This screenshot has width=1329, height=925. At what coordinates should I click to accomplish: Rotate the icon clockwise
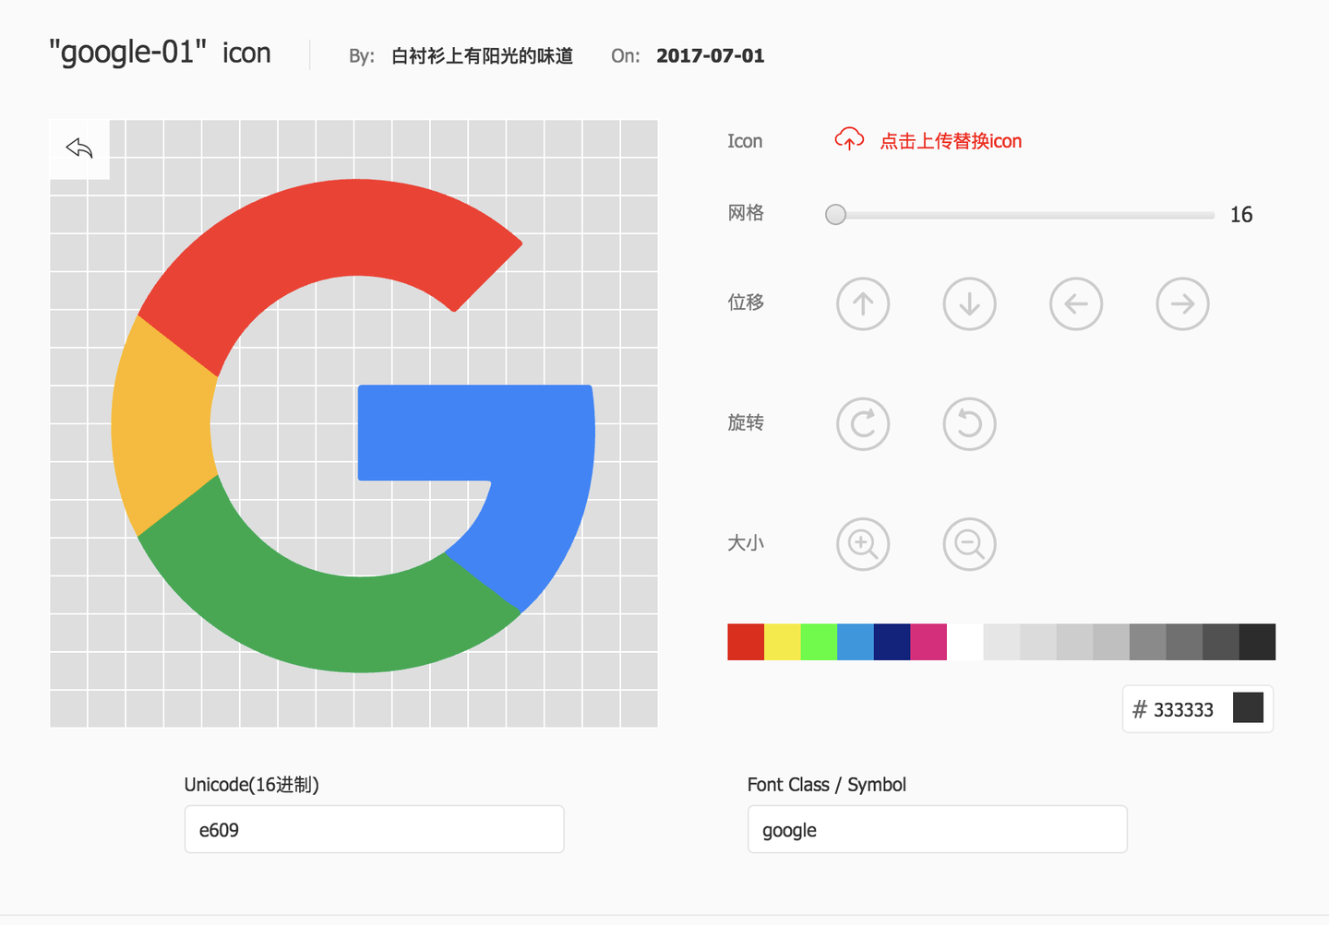click(863, 424)
